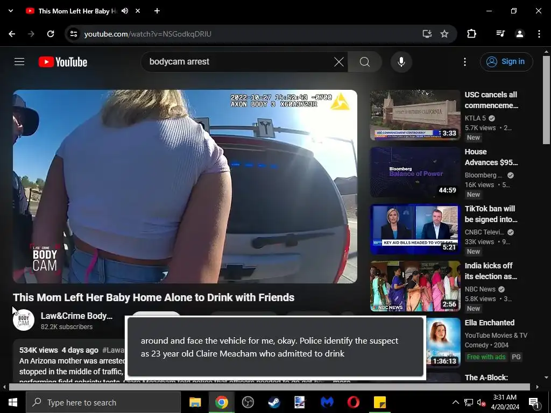The width and height of the screenshot is (551, 413).
Task: Go back to previous page
Action: 12,34
